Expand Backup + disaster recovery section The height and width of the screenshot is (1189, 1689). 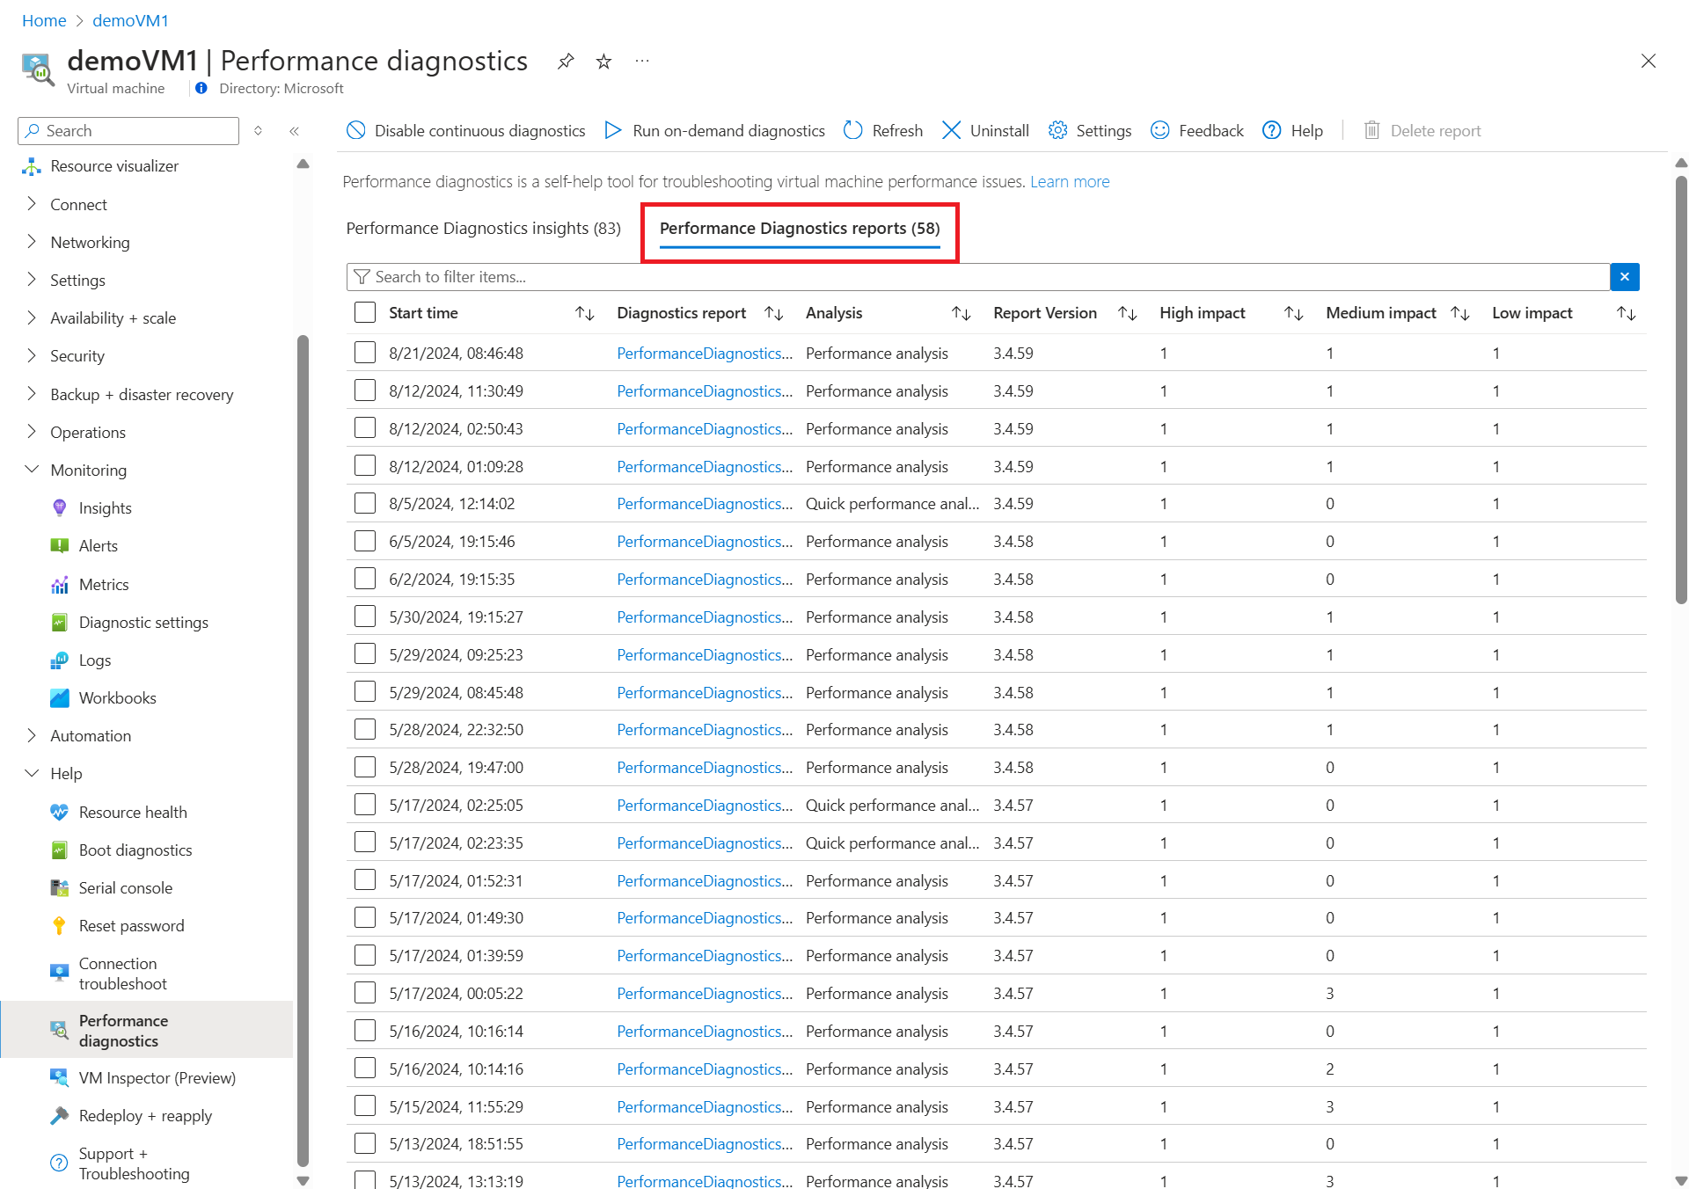coord(33,394)
